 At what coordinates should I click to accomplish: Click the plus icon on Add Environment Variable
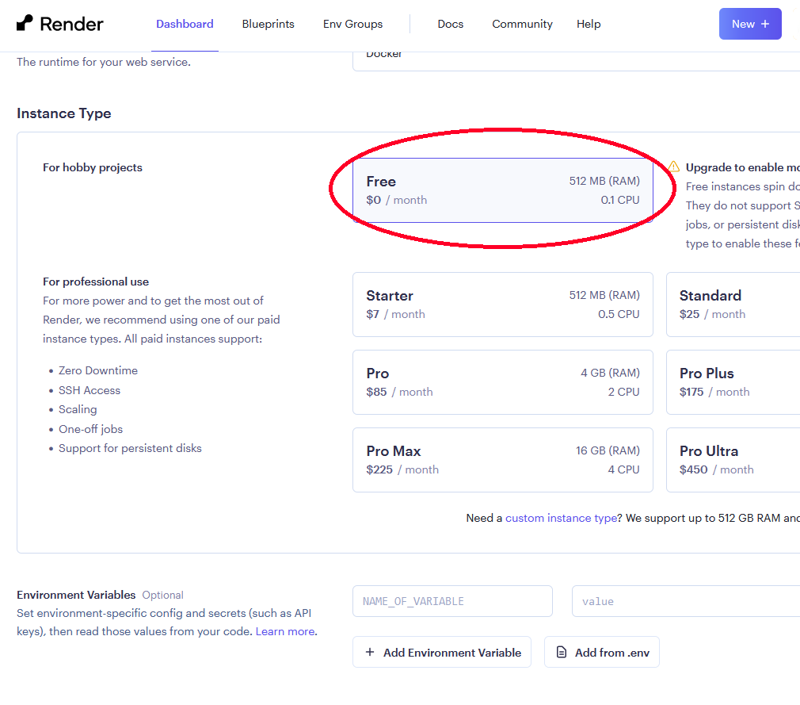pos(370,652)
